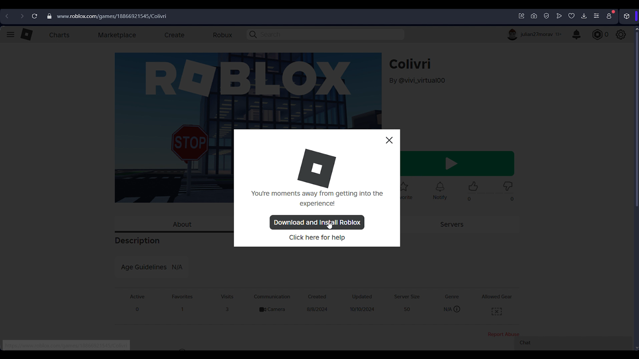
Task: Click the Report Abuse link
Action: click(503, 334)
